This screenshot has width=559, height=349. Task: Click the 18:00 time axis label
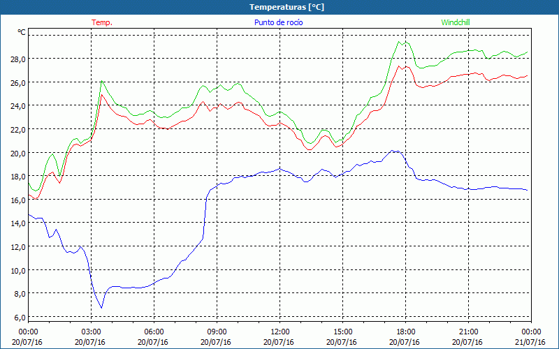coord(405,332)
